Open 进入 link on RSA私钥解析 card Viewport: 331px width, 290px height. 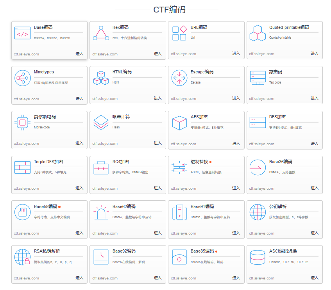click(x=79, y=278)
